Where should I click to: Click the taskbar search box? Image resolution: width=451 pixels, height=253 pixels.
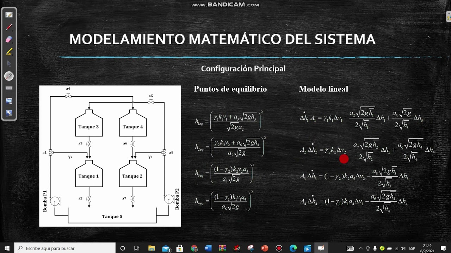(x=65, y=248)
